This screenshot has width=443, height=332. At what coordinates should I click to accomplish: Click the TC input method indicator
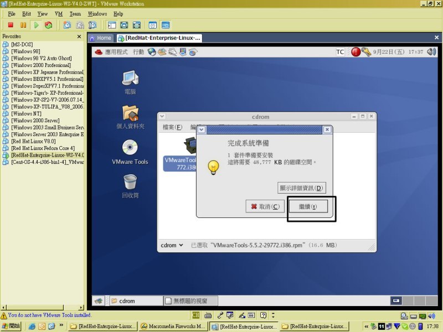pyautogui.click(x=340, y=52)
